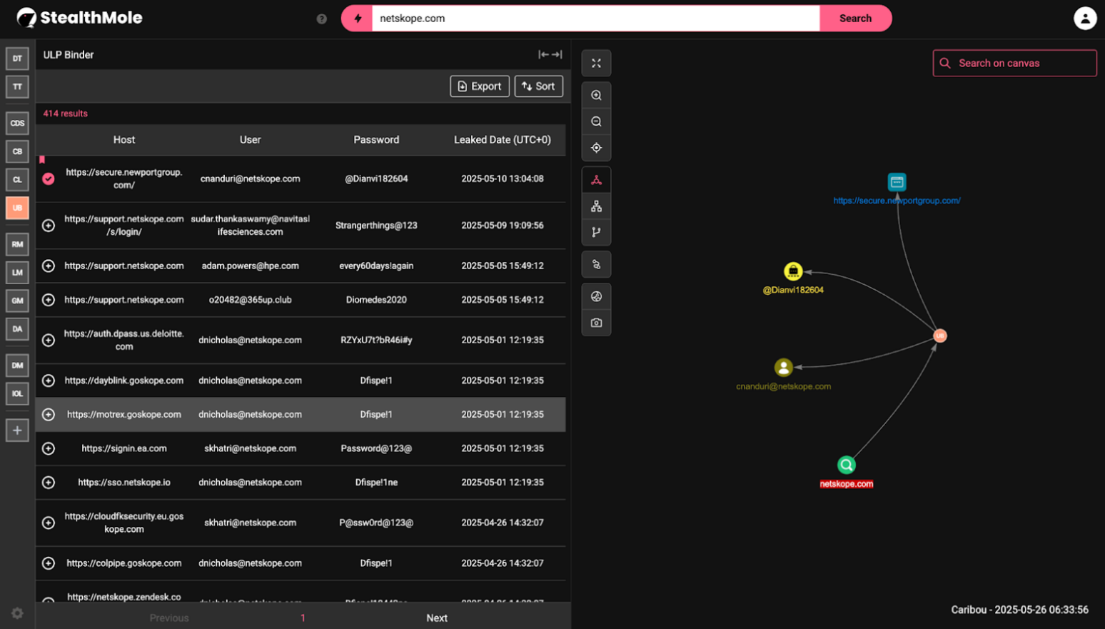1105x629 pixels.
Task: Go to Next results page
Action: [437, 618]
